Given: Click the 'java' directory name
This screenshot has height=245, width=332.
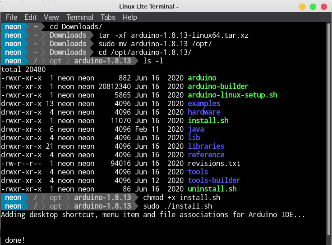Looking at the screenshot, I should 196,129.
